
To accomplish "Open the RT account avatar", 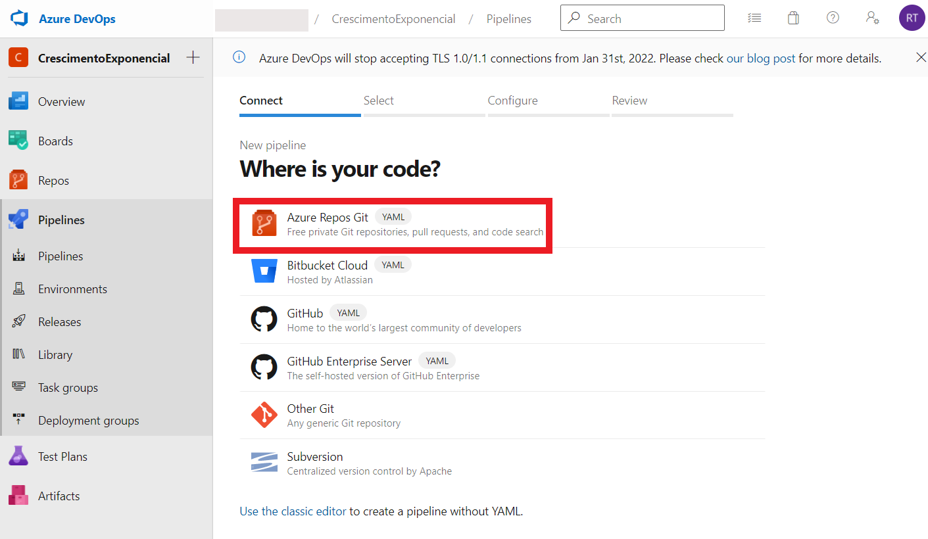I will point(912,18).
